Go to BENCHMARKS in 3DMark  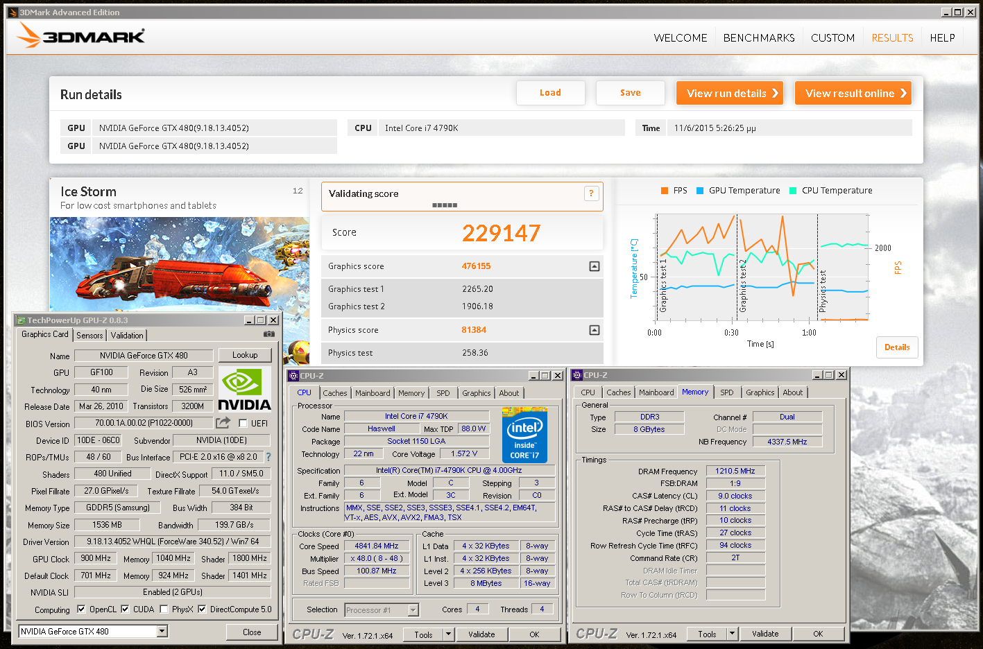[x=759, y=38]
